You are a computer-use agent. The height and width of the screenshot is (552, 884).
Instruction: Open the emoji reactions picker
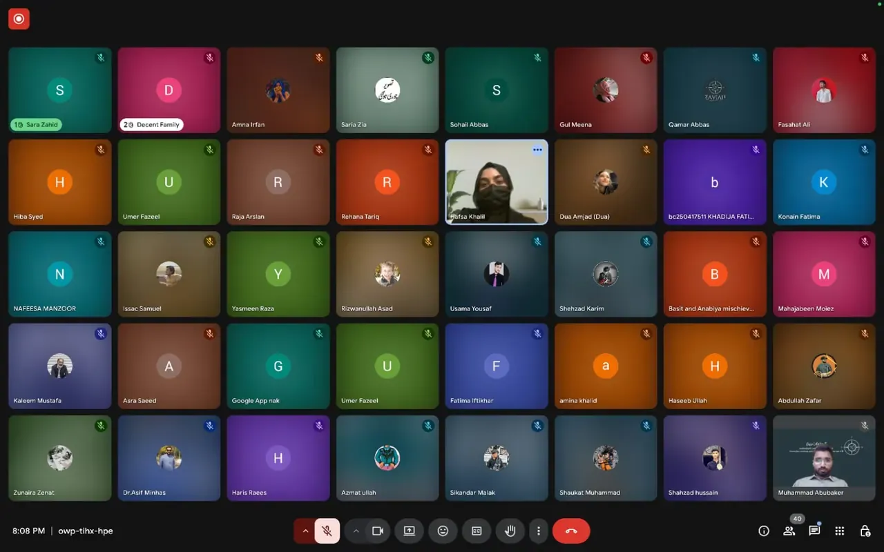[x=443, y=531]
